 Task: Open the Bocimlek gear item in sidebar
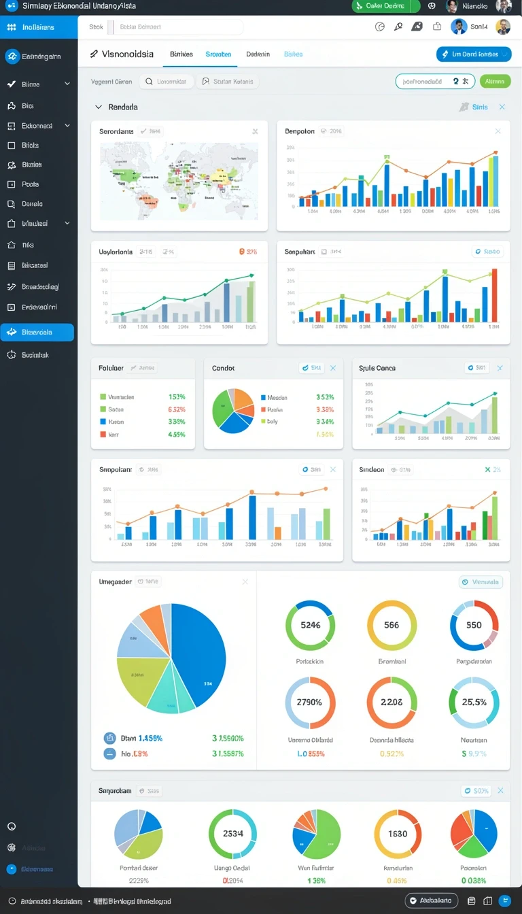(11, 355)
